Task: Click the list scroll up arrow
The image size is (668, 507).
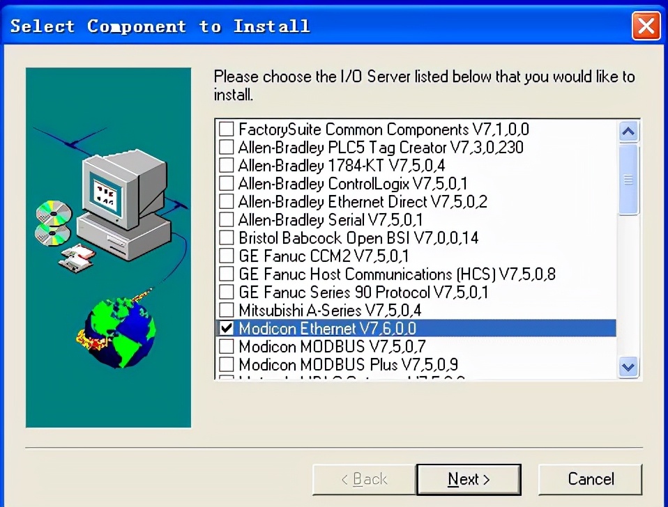Action: pyautogui.click(x=628, y=131)
